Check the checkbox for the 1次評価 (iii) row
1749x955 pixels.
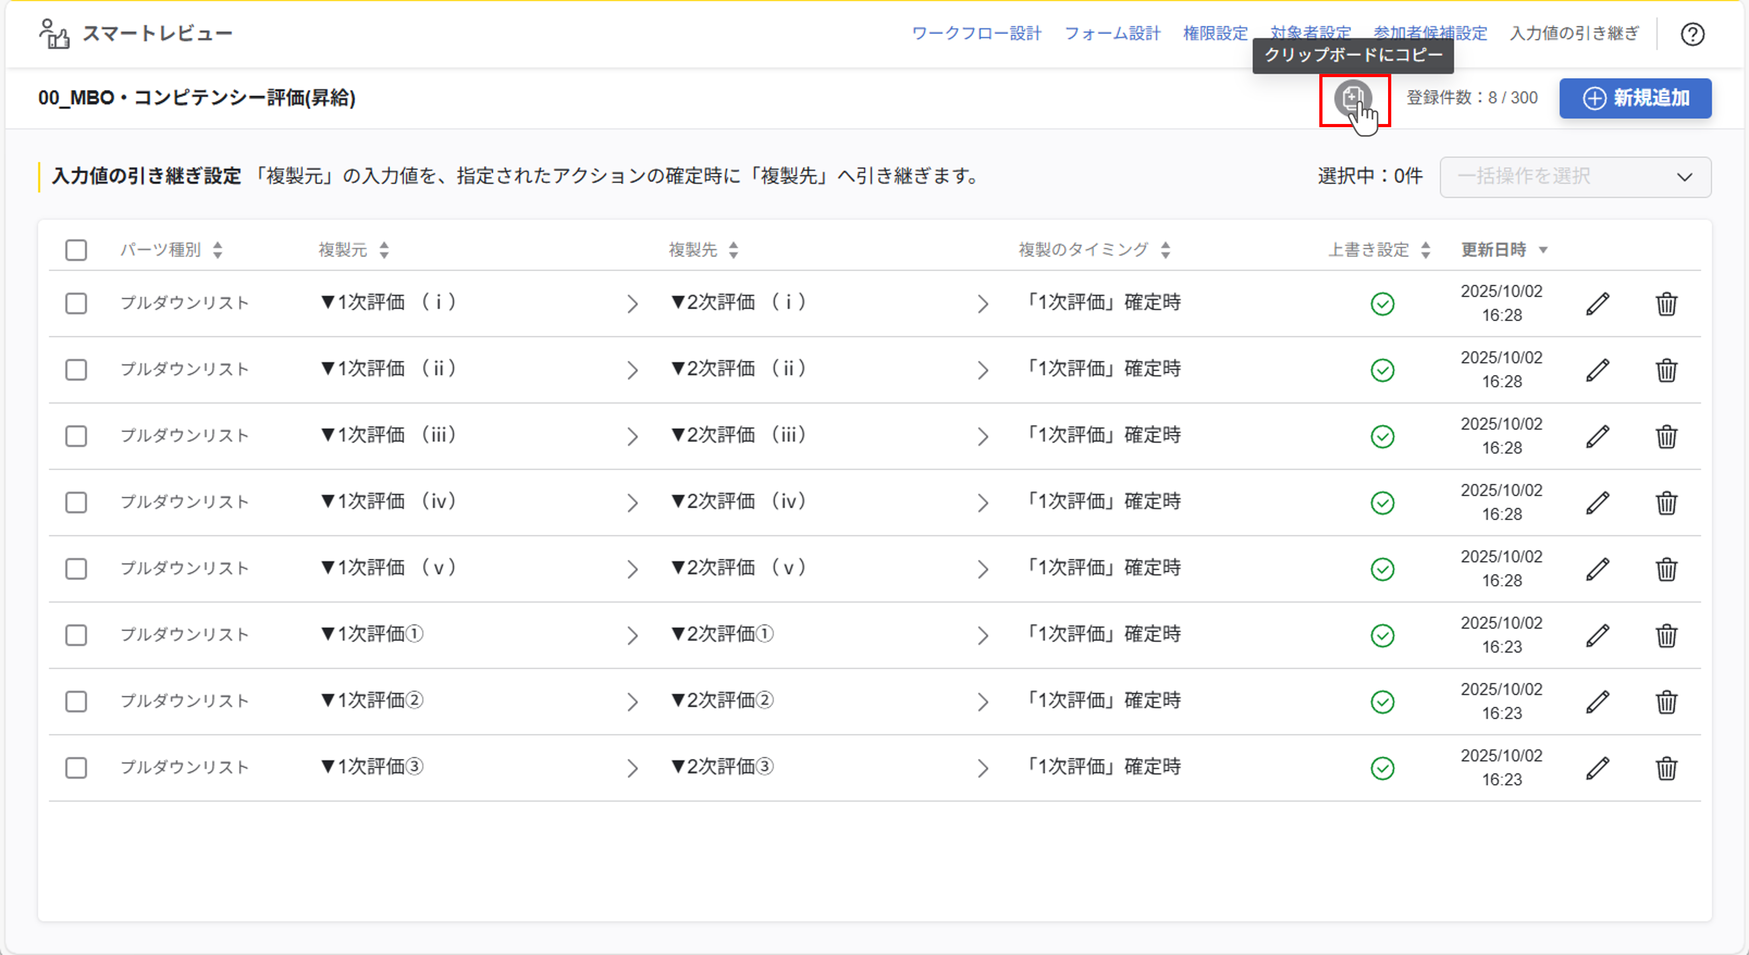click(76, 436)
